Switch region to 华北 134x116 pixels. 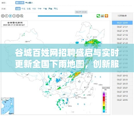pos(23,9)
